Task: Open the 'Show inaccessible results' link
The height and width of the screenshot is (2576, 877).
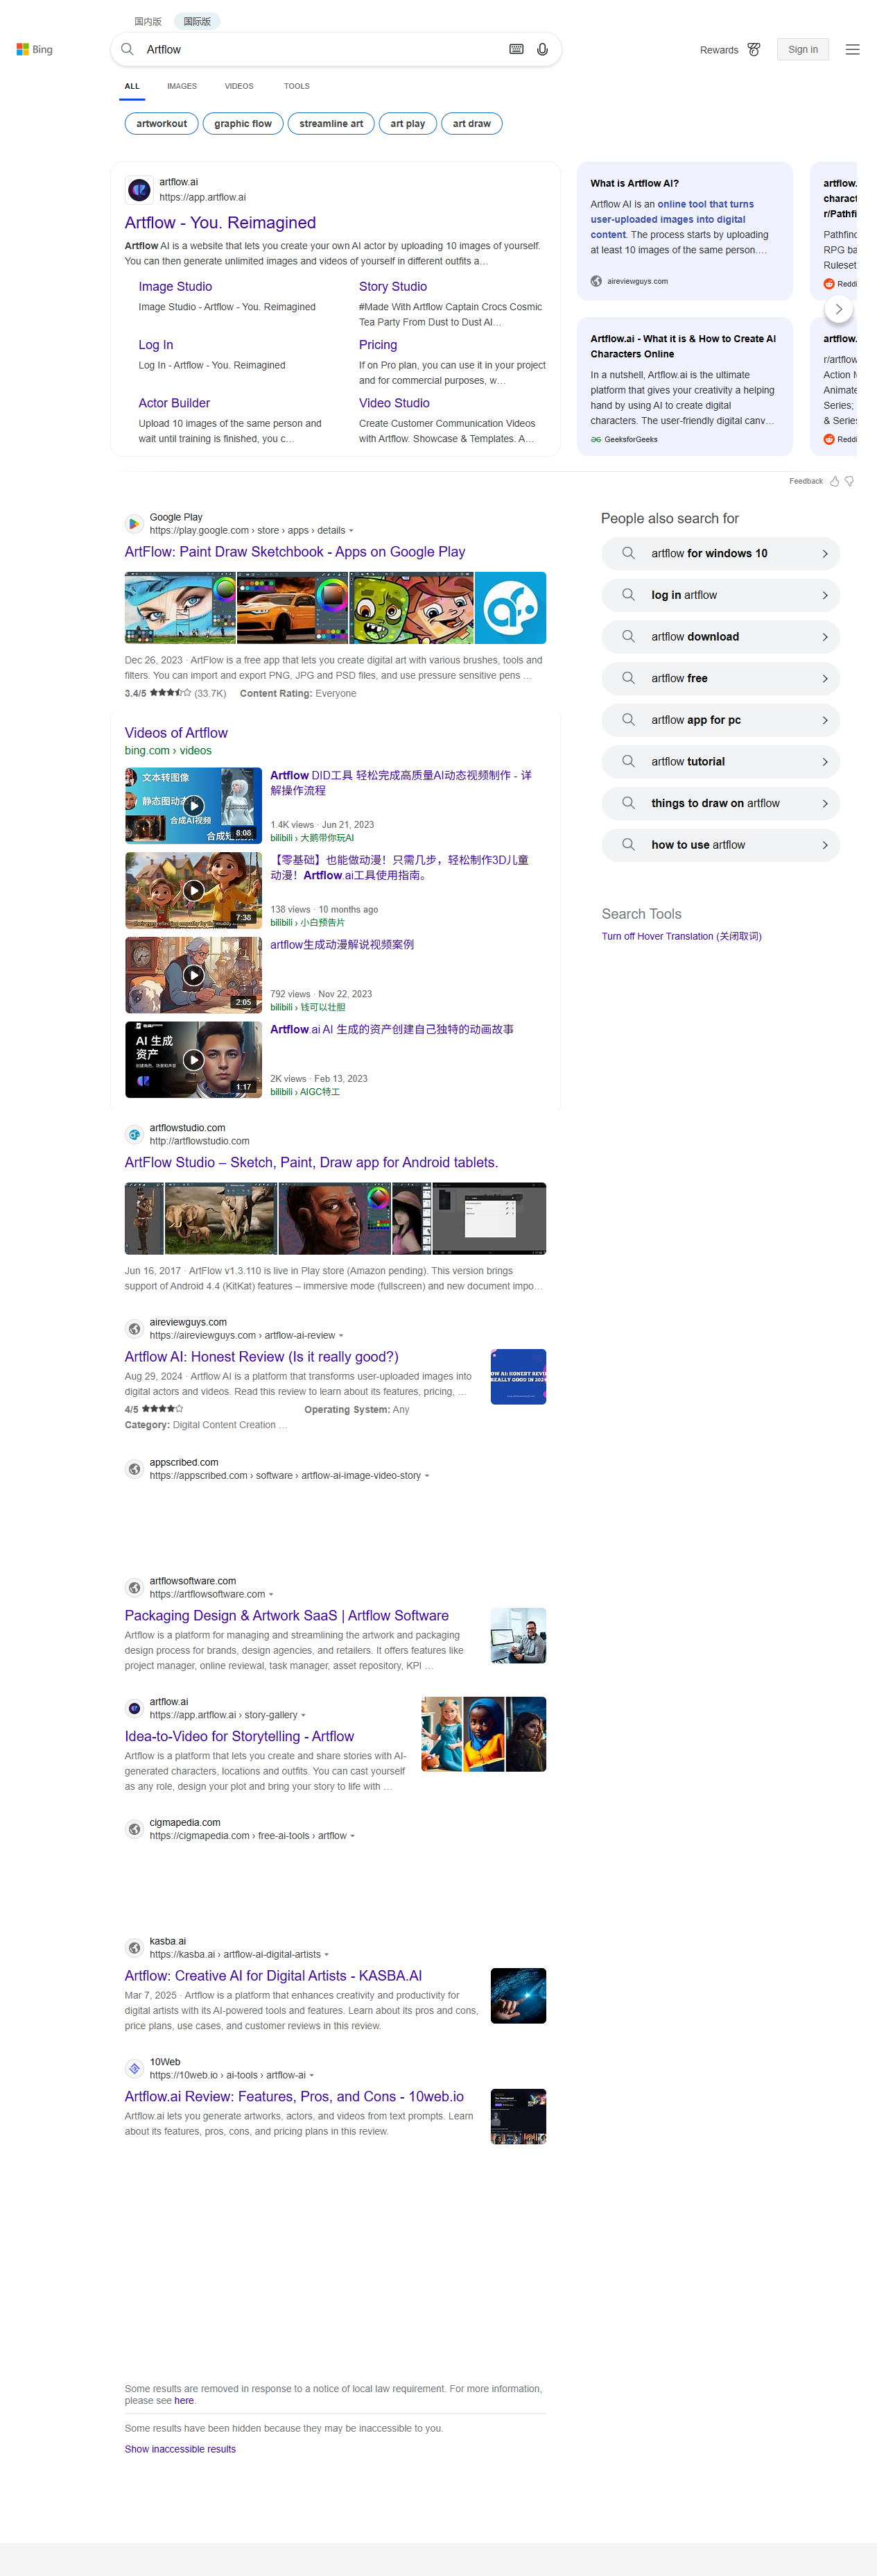Action: coord(180,2449)
